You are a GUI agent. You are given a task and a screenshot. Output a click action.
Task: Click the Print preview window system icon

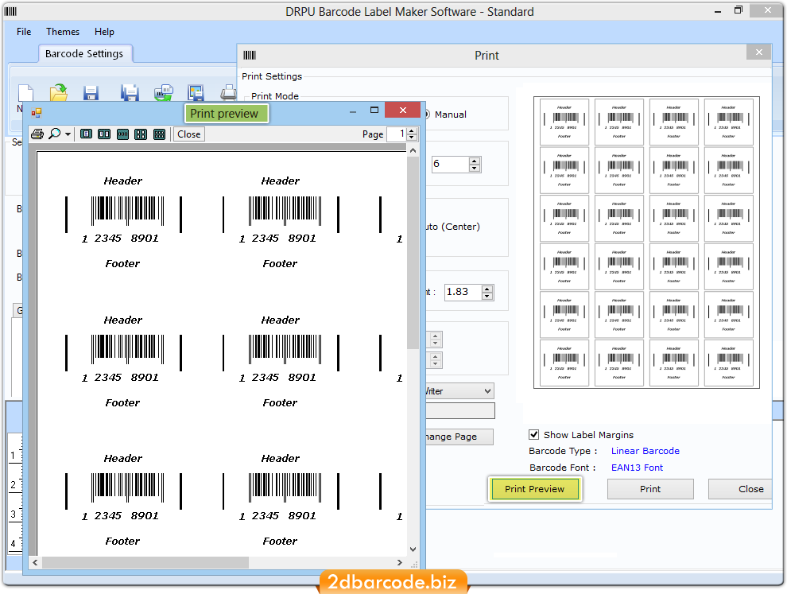pyautogui.click(x=37, y=113)
